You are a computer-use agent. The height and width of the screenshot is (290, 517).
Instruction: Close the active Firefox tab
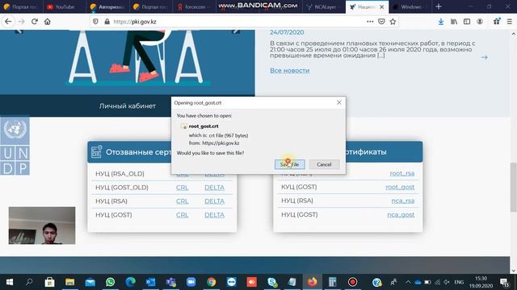point(382,7)
